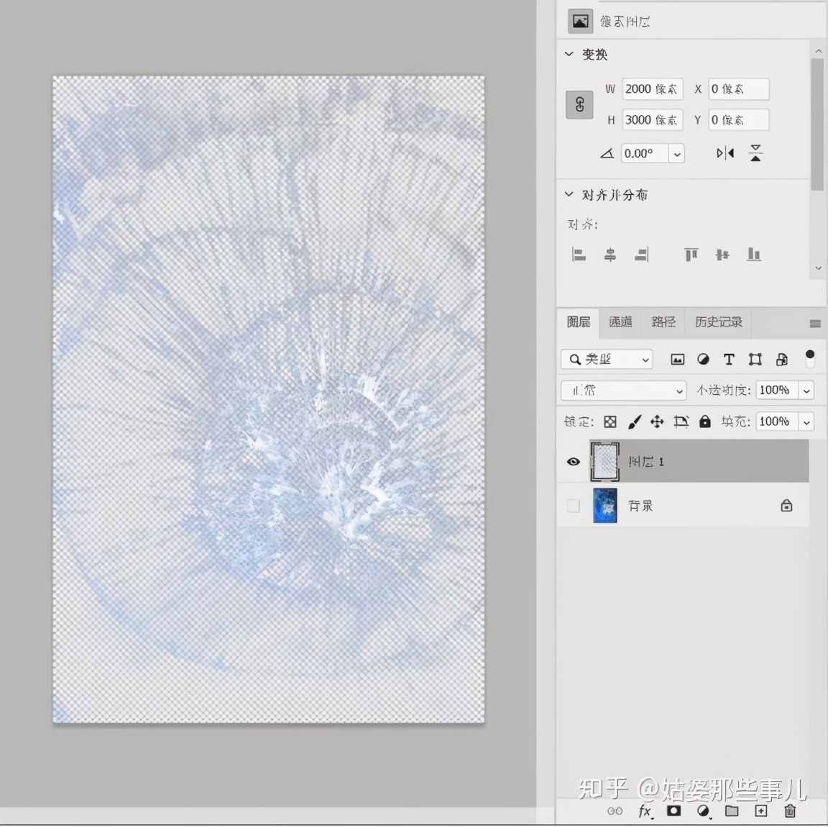
Task: Switch to the 通道 tab
Action: [620, 322]
